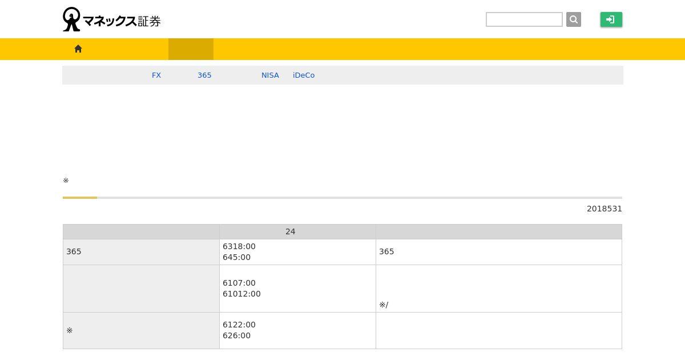Open the FX submenu link
The width and height of the screenshot is (685, 360).
156,75
